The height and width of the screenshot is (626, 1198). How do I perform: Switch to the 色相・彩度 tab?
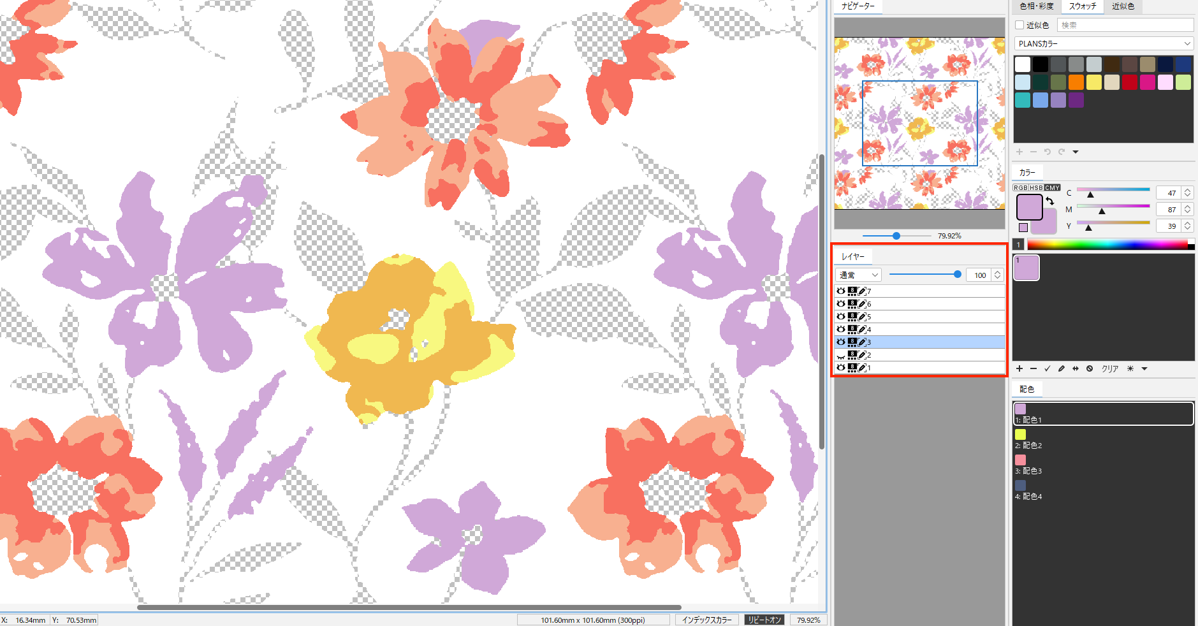pos(1037,6)
